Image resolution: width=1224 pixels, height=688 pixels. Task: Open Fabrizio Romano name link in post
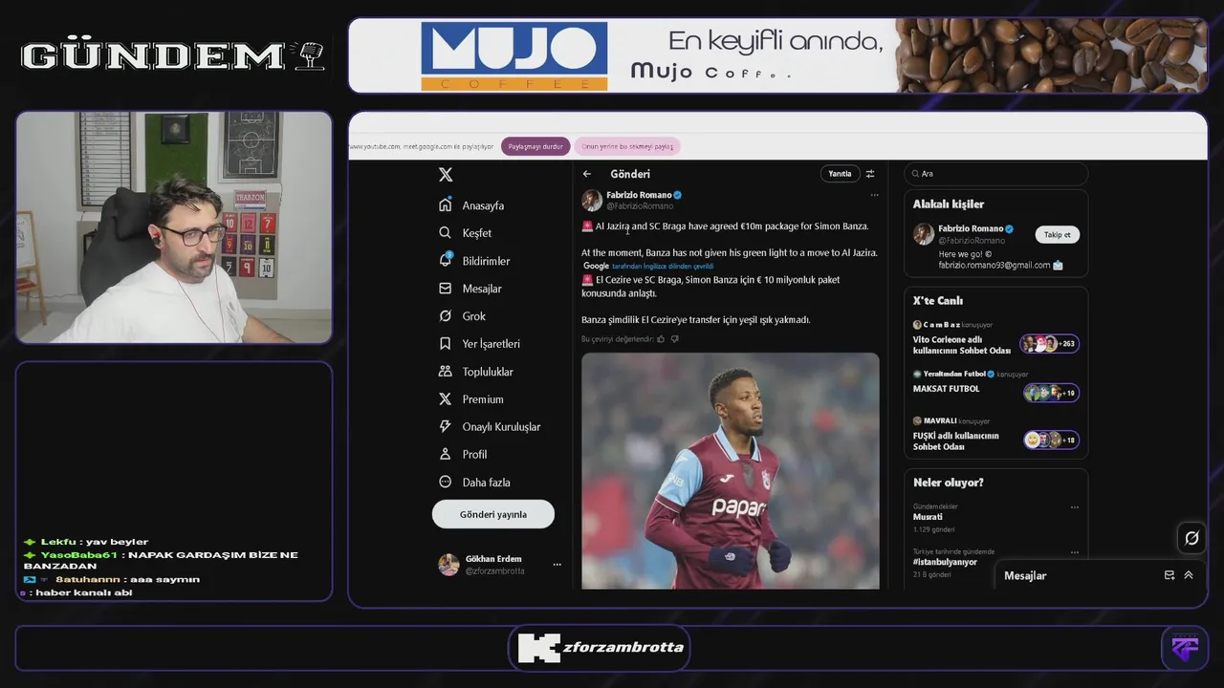point(639,195)
